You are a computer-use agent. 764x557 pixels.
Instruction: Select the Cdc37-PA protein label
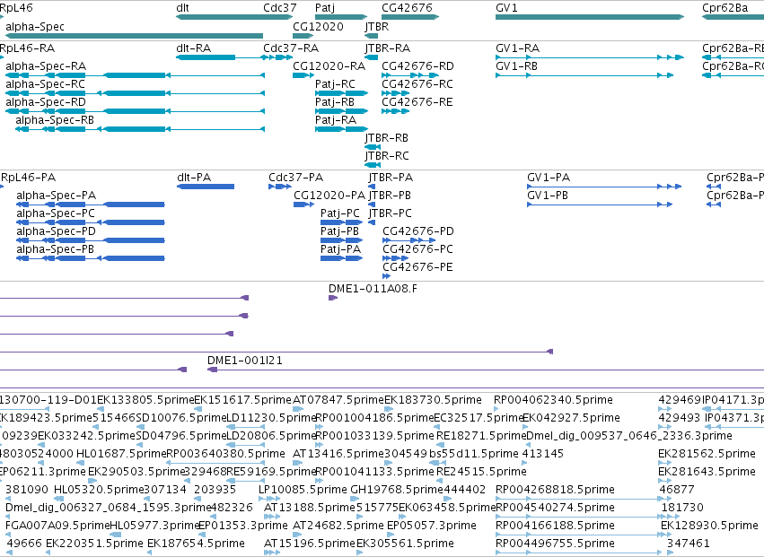pyautogui.click(x=295, y=178)
